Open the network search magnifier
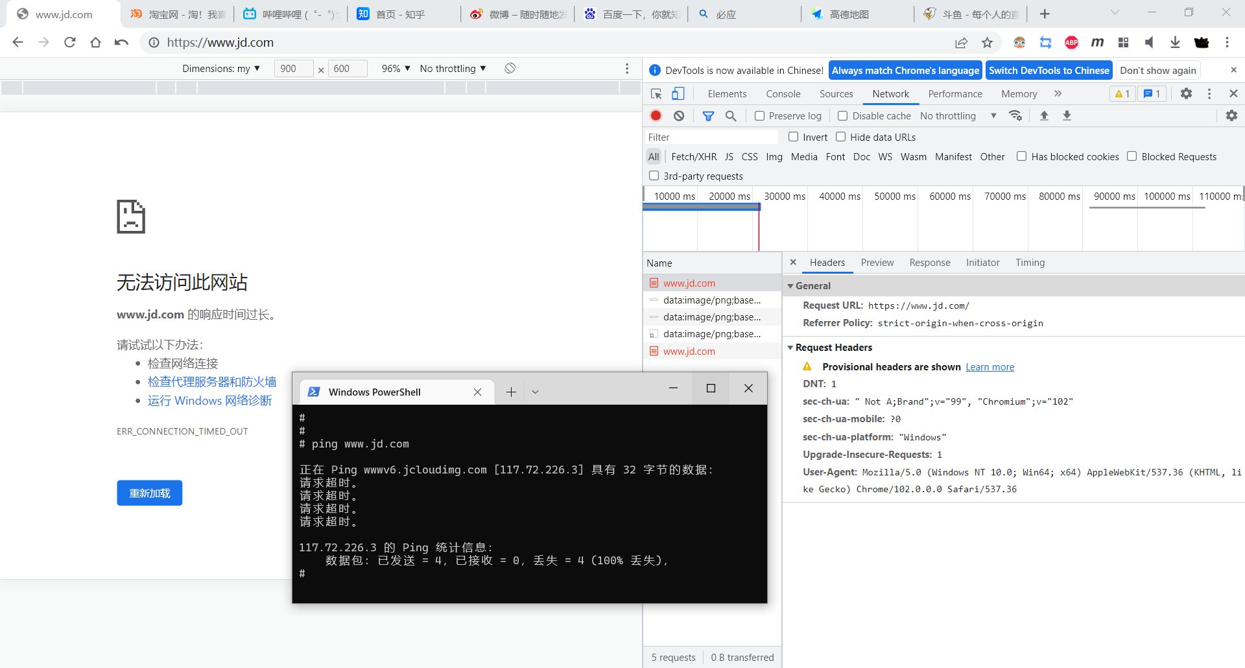This screenshot has width=1245, height=668. [731, 115]
